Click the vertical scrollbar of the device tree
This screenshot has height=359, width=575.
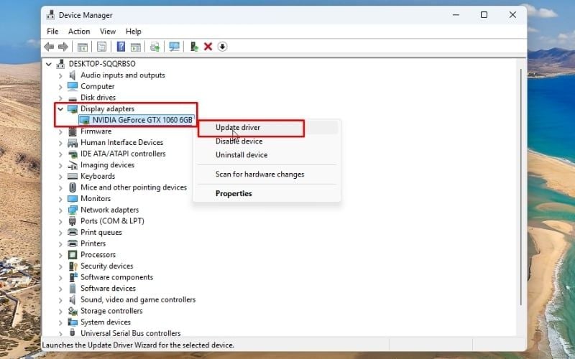(x=521, y=187)
